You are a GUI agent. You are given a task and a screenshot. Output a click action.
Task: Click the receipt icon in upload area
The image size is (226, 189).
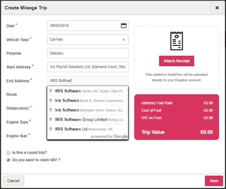[176, 41]
